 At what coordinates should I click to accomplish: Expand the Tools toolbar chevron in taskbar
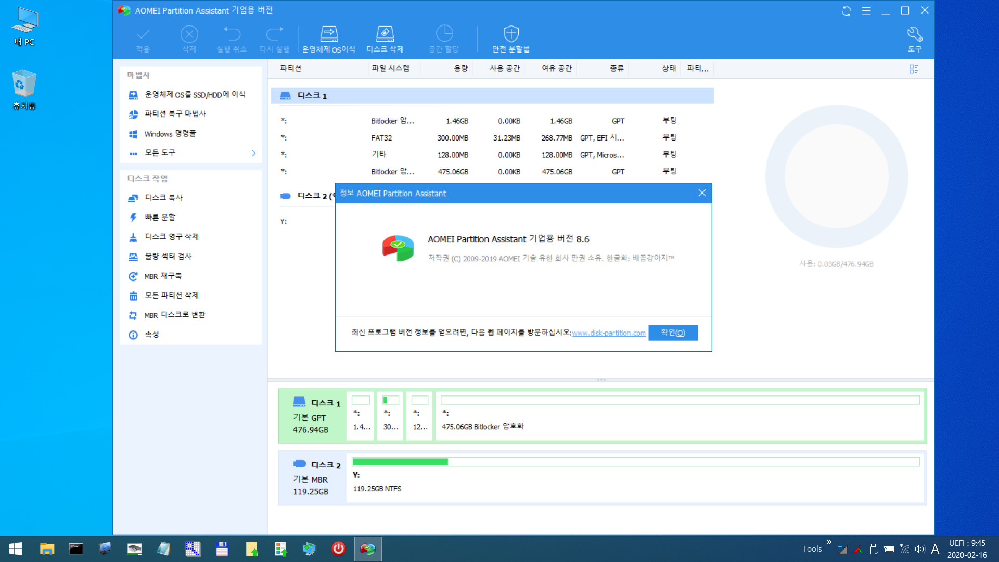(x=829, y=542)
